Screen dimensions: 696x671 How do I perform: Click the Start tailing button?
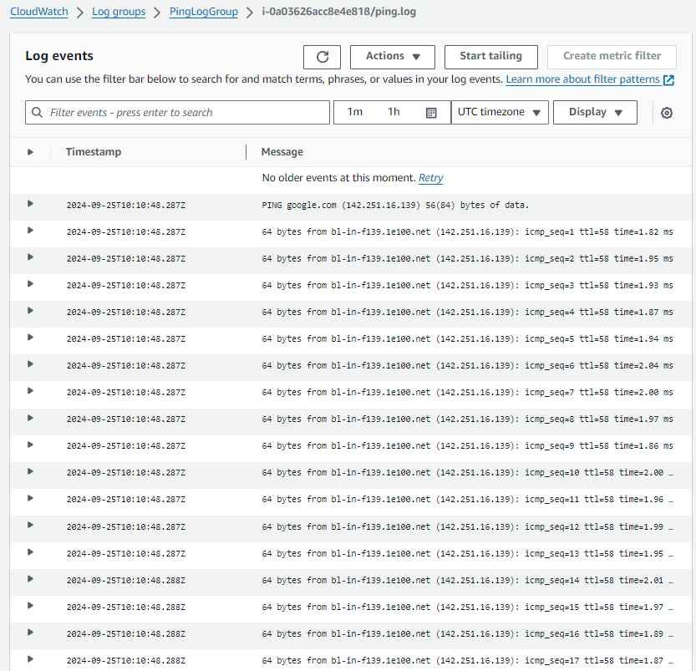(x=490, y=57)
